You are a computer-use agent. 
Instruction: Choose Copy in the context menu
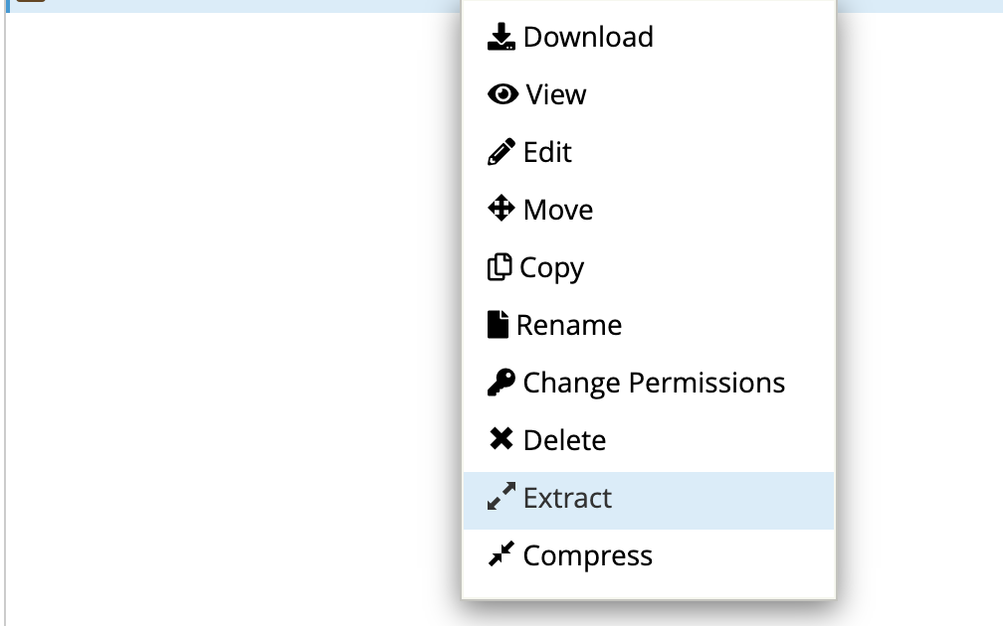[x=649, y=267]
